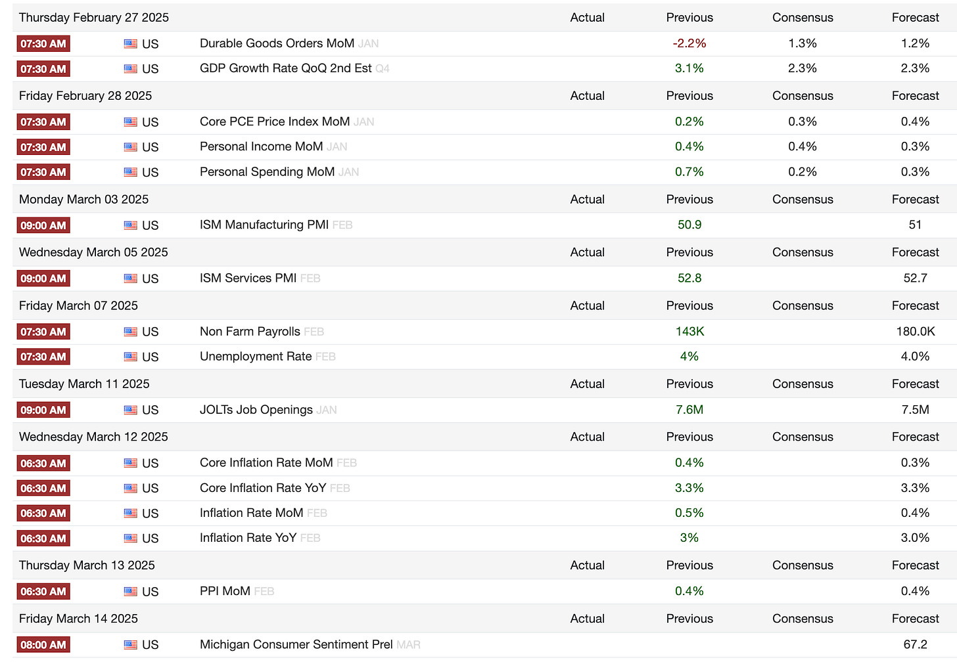Open Core PCE Price Index MoM event

(x=275, y=121)
